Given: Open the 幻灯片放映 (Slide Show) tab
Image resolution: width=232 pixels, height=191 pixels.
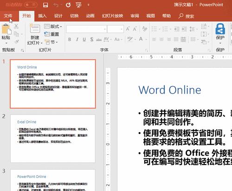Looking at the screenshot, I should (112, 16).
